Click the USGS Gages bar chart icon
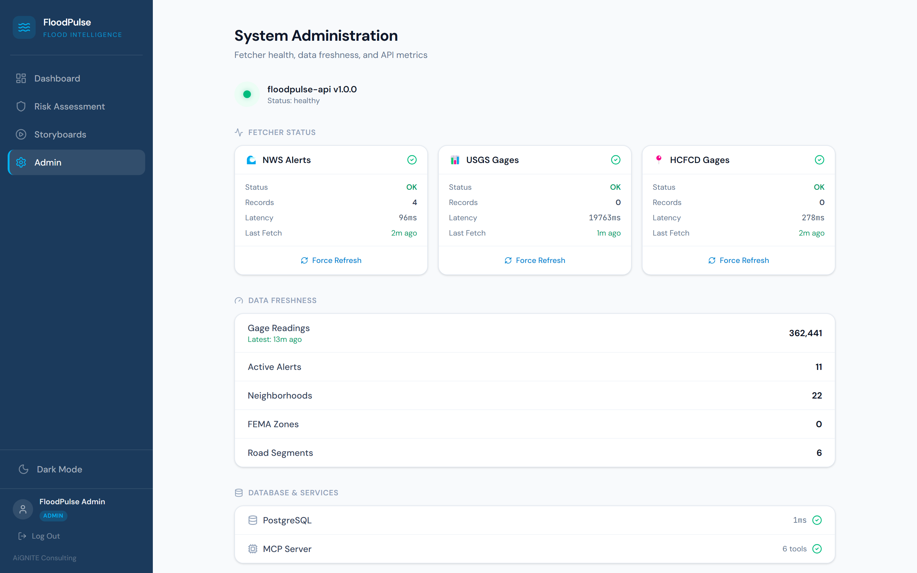The width and height of the screenshot is (917, 573). (455, 159)
